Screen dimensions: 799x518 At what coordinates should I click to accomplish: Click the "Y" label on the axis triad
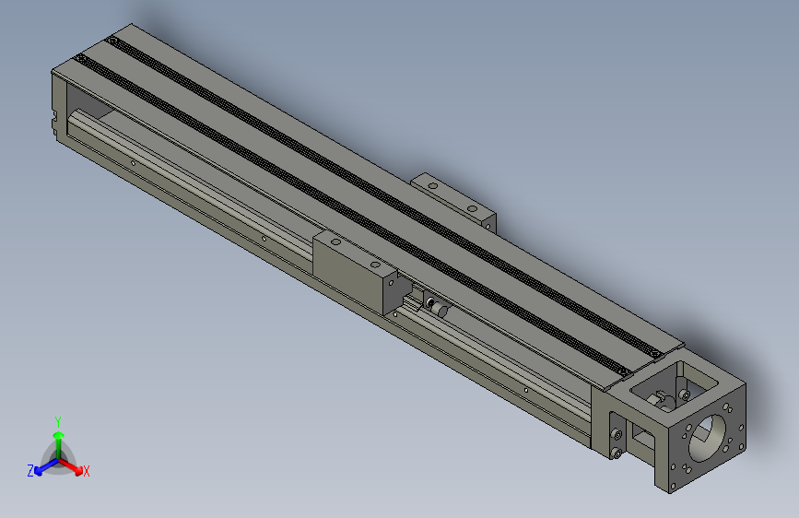pos(58,422)
